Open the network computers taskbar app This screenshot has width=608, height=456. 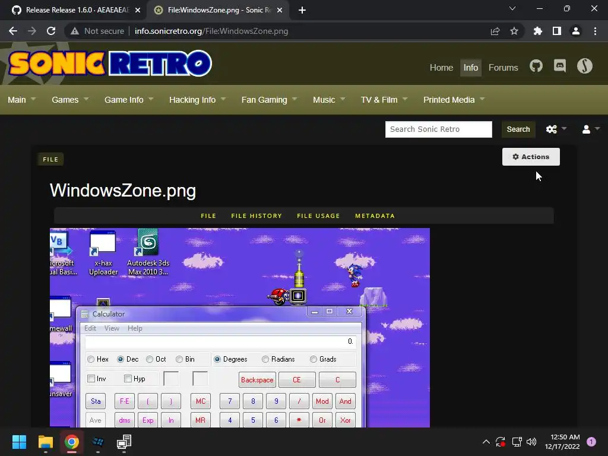pos(124,442)
